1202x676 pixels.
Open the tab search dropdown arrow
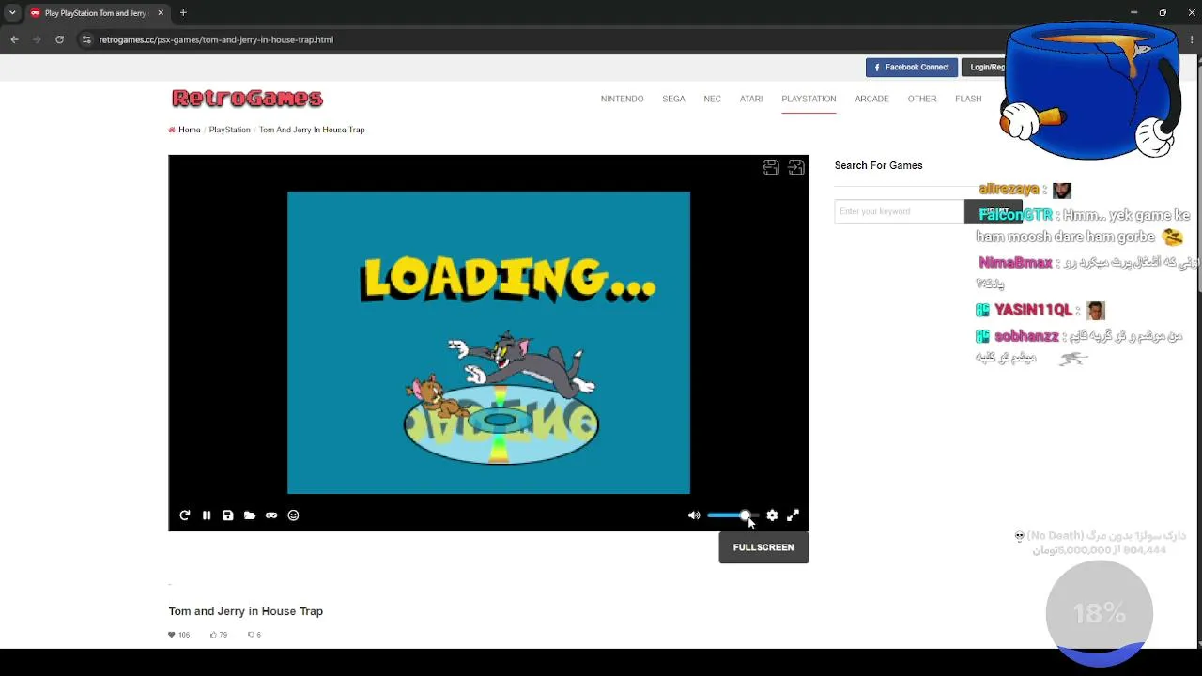pyautogui.click(x=12, y=13)
